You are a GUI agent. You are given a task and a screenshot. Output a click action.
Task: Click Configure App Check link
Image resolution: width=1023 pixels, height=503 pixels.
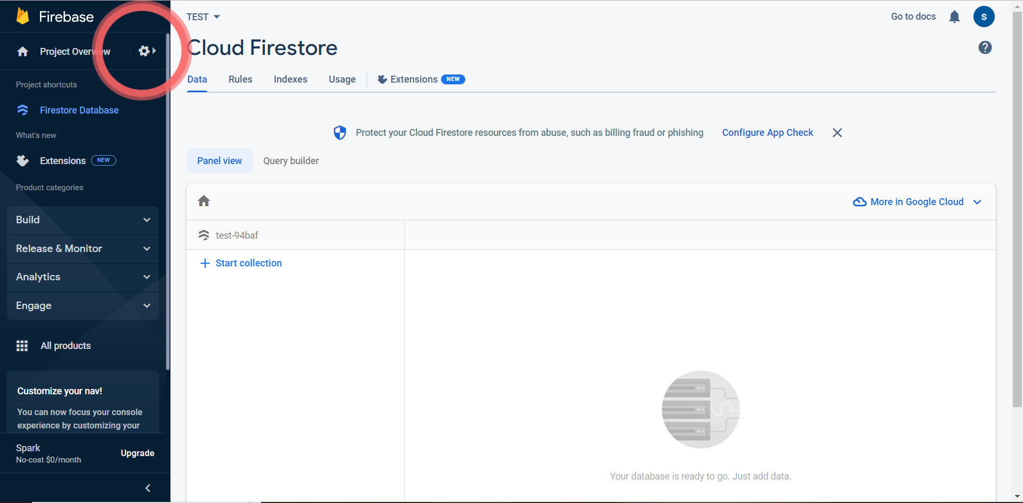767,133
